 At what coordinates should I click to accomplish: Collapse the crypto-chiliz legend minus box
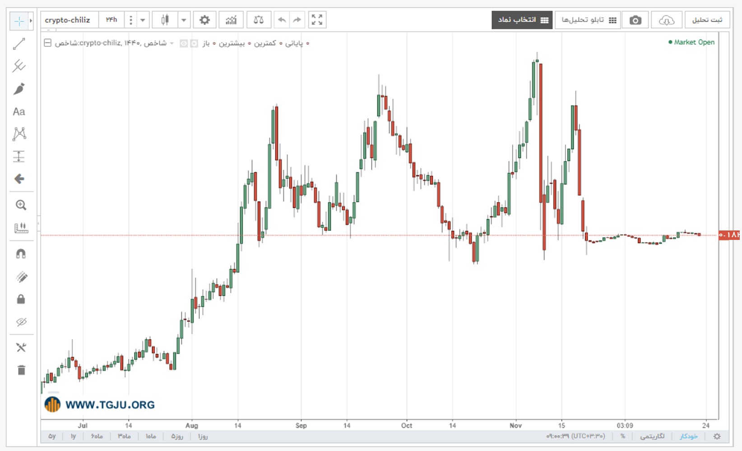point(47,43)
